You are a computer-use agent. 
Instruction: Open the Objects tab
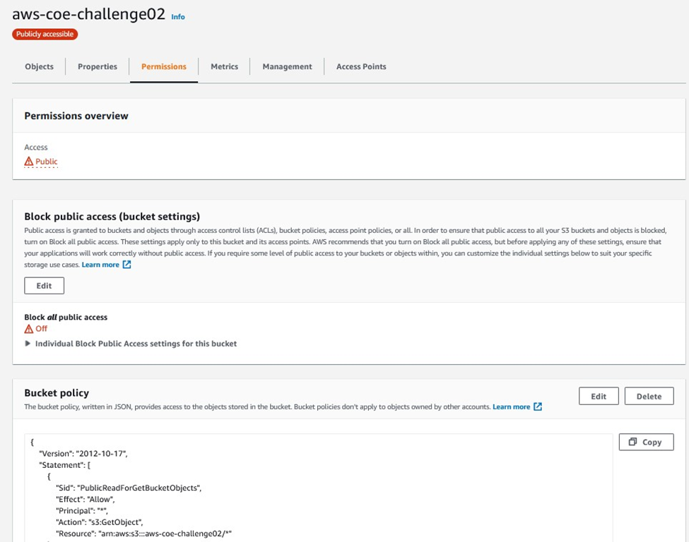click(39, 67)
